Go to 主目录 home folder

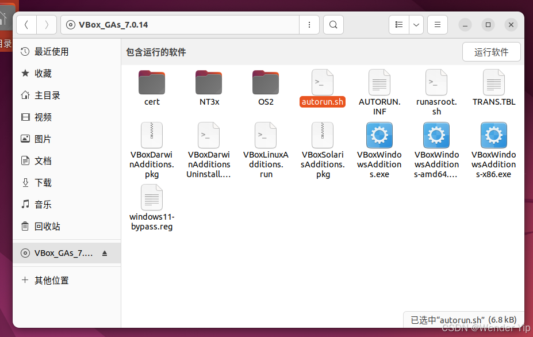[67, 95]
